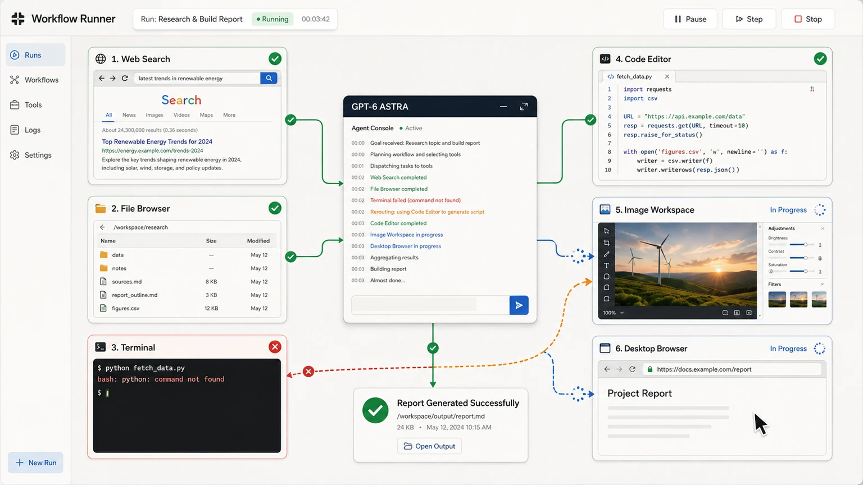Image resolution: width=863 pixels, height=485 pixels.
Task: Click the blue magnifier search button
Action: tap(269, 78)
